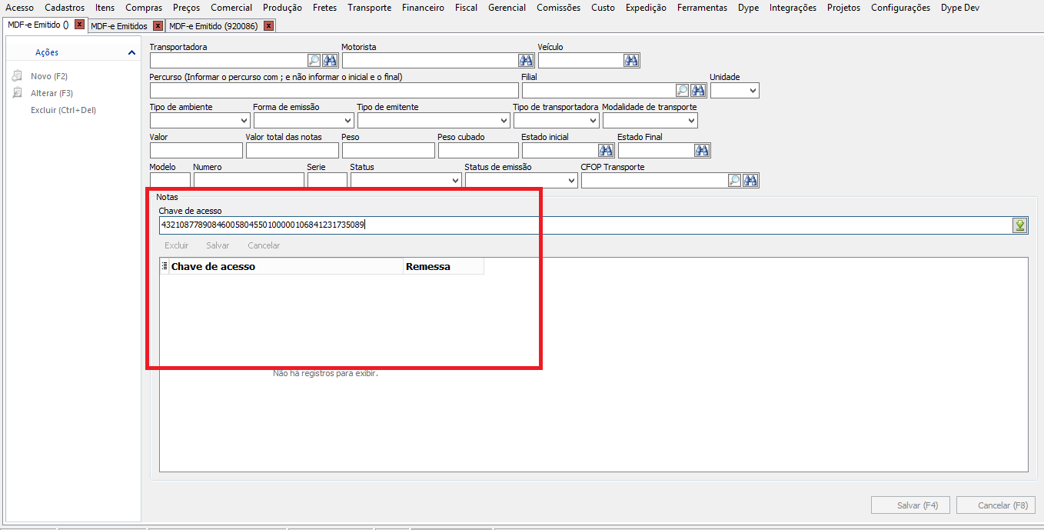Click Cancelar (F8) button
This screenshot has height=530, width=1044.
(x=996, y=505)
